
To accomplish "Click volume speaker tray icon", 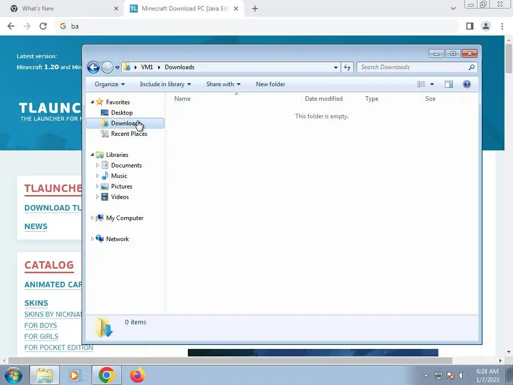I will click(x=462, y=375).
